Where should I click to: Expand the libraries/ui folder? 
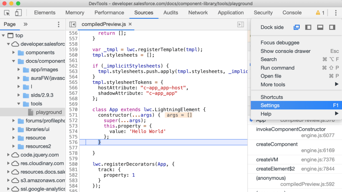tap(14, 129)
